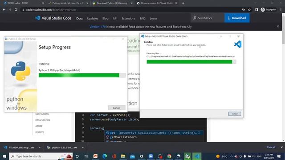Open File Explorer from taskbar
This screenshot has height=160, width=285.
(x=123, y=156)
